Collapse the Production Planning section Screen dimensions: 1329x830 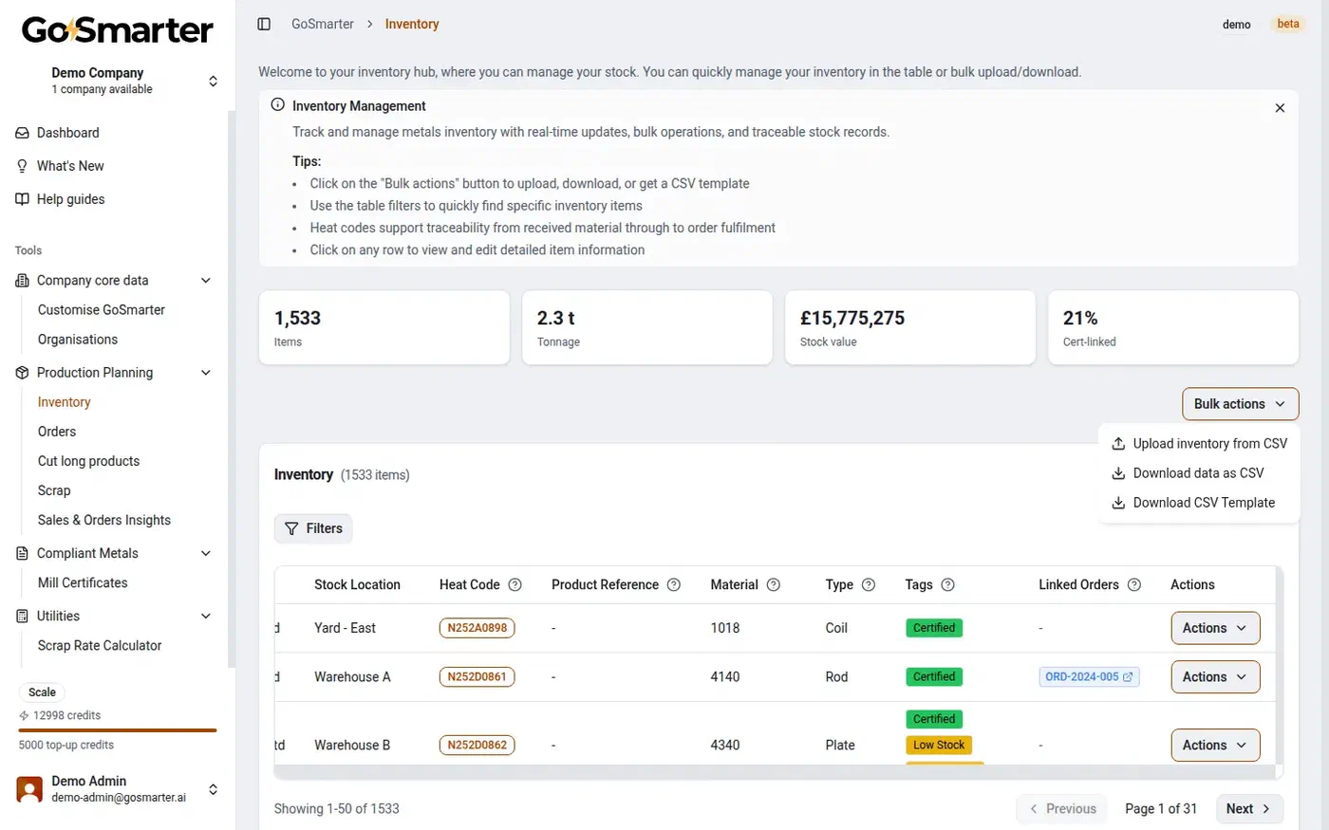206,373
